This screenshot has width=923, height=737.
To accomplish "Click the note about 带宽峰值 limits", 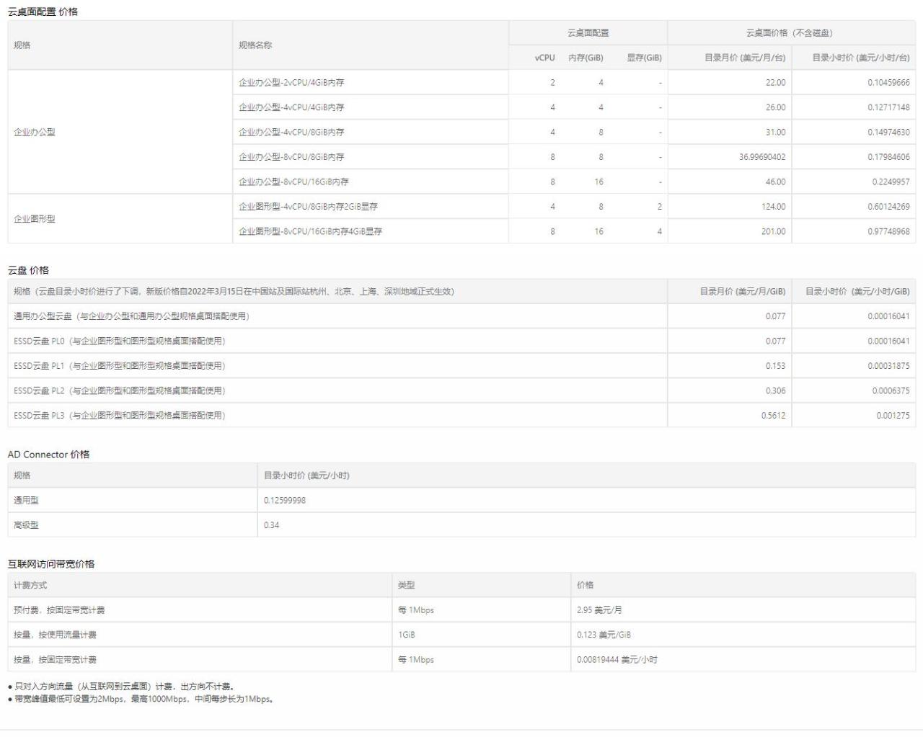I will (141, 699).
